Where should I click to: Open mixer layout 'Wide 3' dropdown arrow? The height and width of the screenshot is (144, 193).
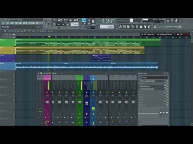point(62,73)
